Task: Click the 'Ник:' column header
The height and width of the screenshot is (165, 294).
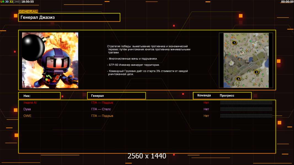Action: (x=39, y=96)
